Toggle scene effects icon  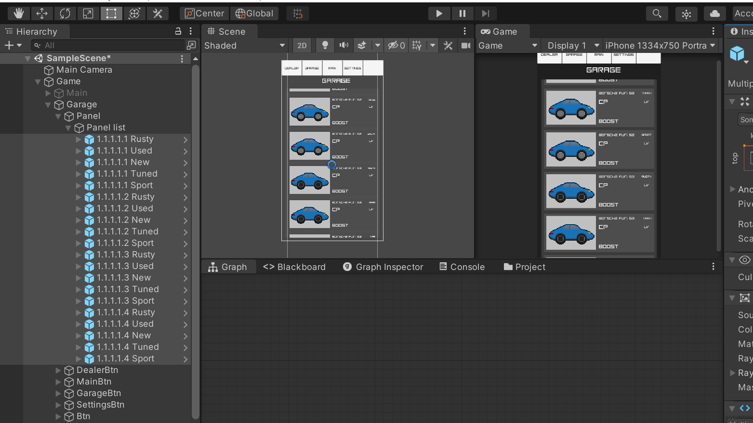point(361,45)
